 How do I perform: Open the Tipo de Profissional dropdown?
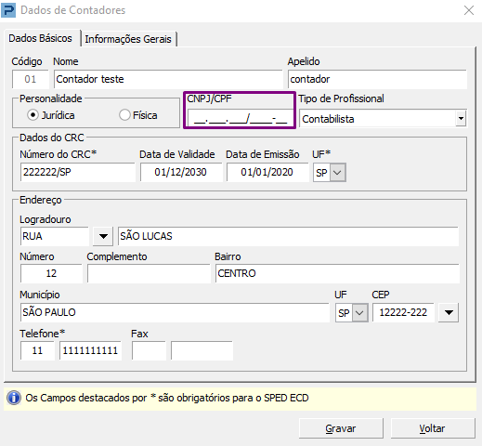pyautogui.click(x=461, y=118)
